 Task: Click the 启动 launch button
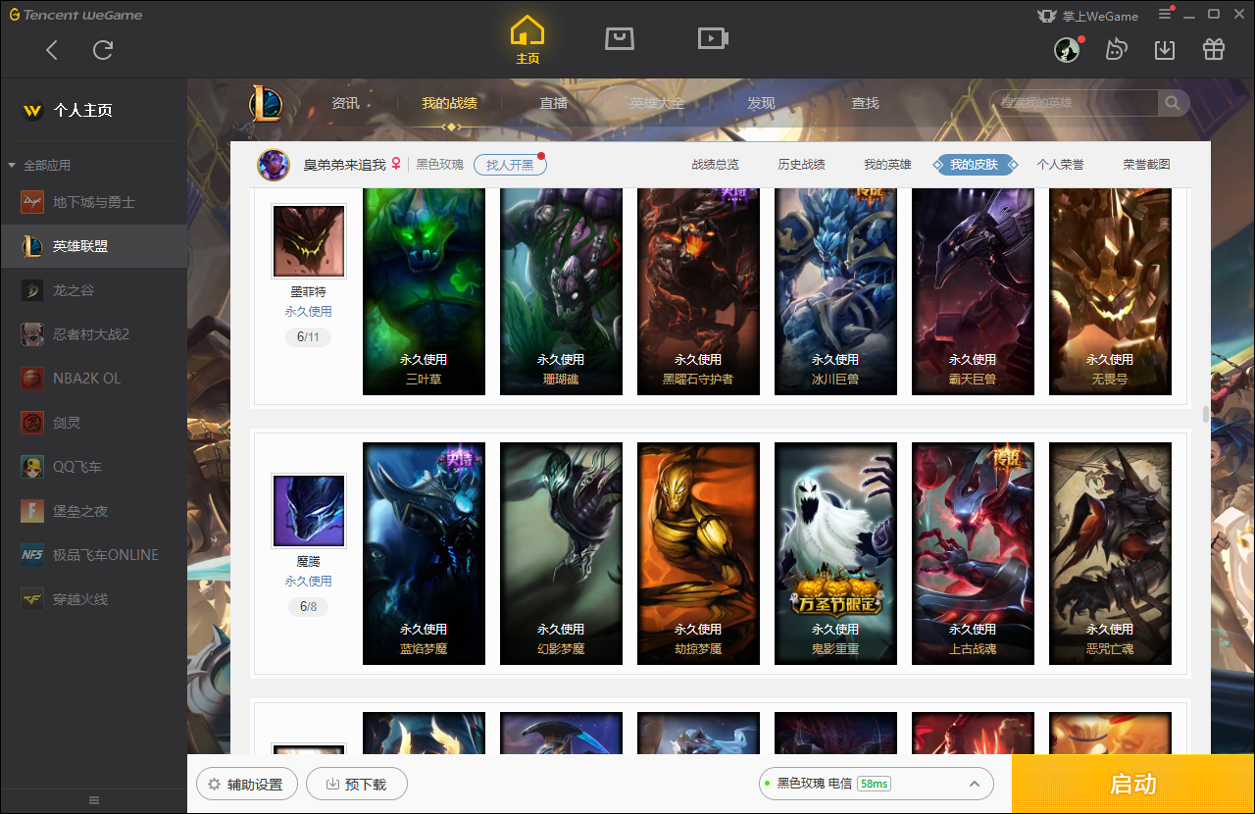pos(1133,784)
